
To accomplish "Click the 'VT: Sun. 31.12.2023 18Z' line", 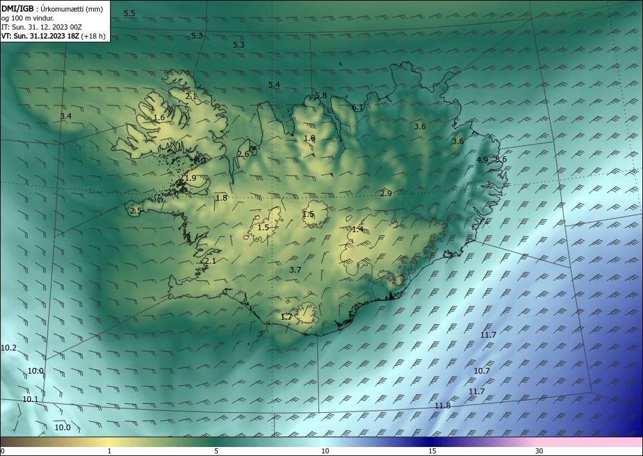I will pyautogui.click(x=40, y=36).
